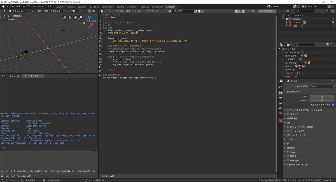Enable アンビエントオクルージョン(AO) checkbox
The height and width of the screenshot is (182, 336).
click(x=288, y=110)
